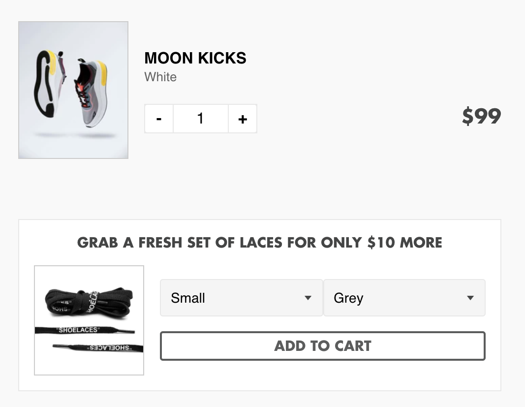Click the "$10 MORE" text in offer

404,243
